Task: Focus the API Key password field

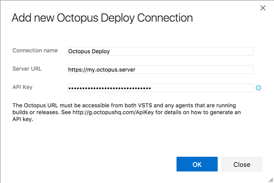Action: [x=161, y=88]
